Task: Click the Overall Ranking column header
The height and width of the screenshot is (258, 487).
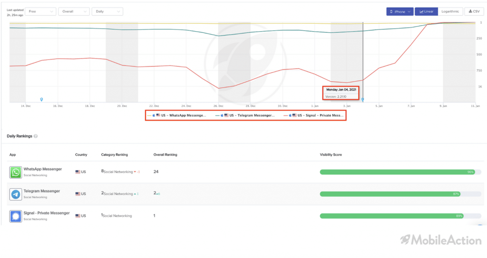Action: coord(165,154)
